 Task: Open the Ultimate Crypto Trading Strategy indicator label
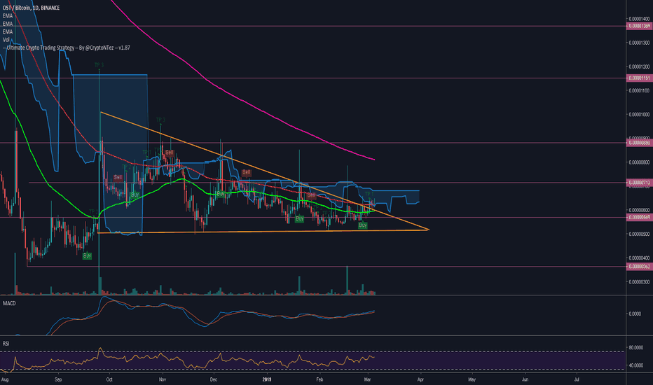click(67, 48)
